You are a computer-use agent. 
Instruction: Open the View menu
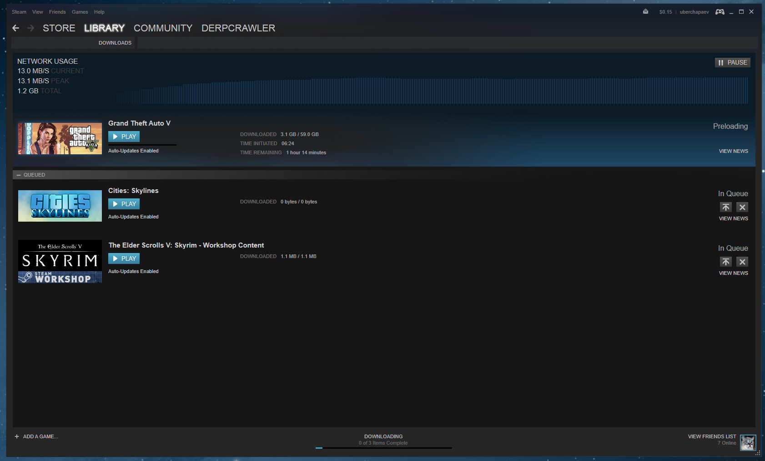(x=38, y=12)
